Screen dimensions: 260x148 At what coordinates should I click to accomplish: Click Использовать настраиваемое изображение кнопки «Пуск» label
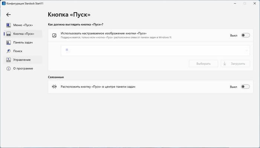pos(104,33)
